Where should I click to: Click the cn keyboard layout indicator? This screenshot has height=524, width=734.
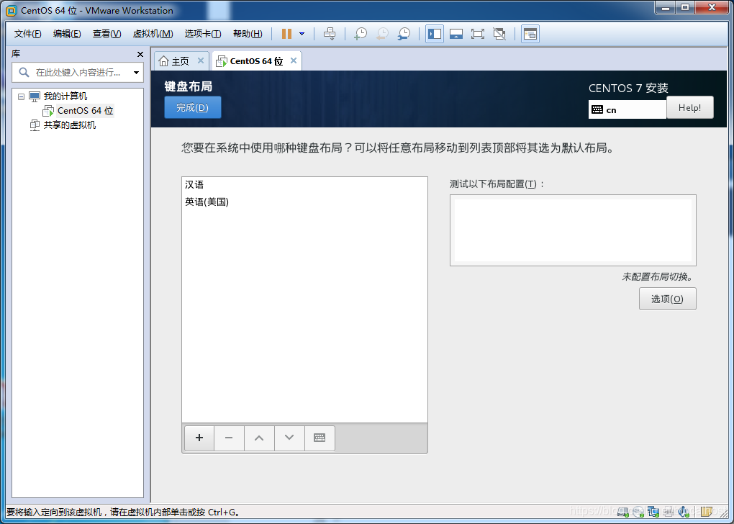(x=627, y=109)
